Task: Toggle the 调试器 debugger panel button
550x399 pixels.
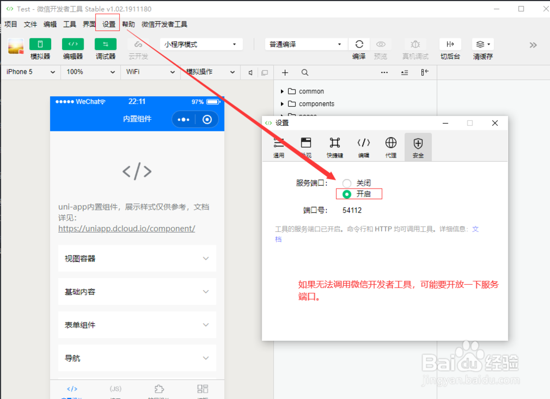Action: pos(106,44)
